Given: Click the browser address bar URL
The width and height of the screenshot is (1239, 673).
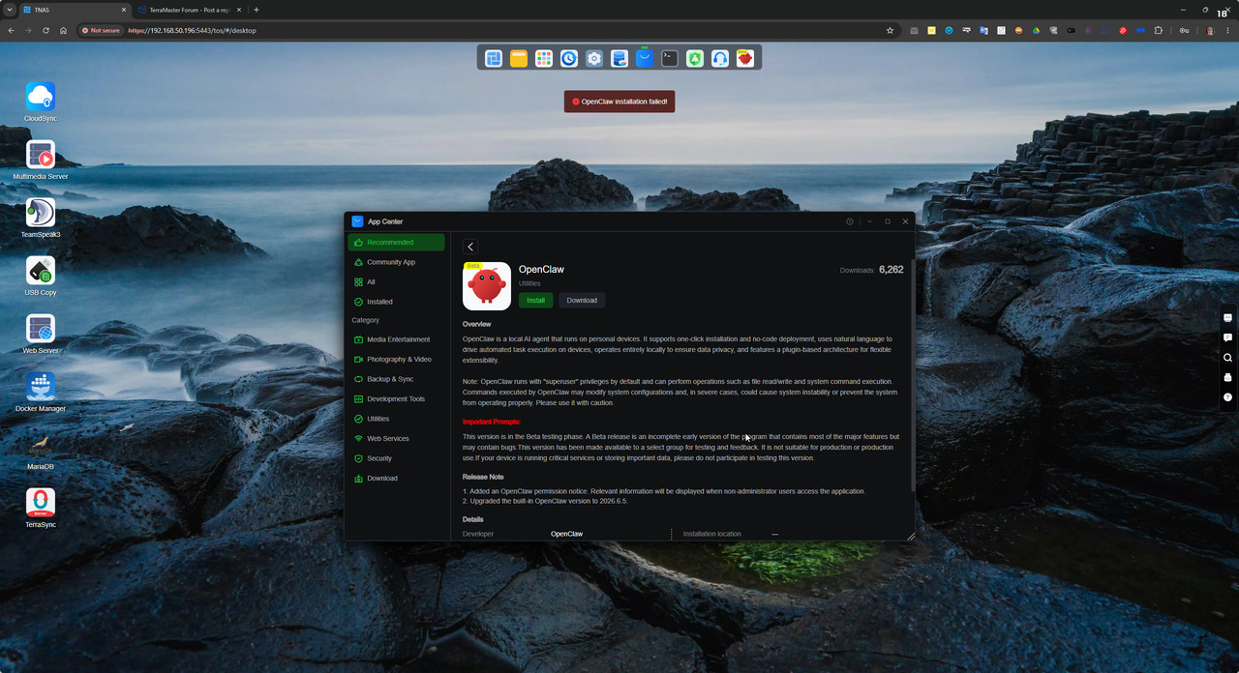Looking at the screenshot, I should pyautogui.click(x=192, y=30).
